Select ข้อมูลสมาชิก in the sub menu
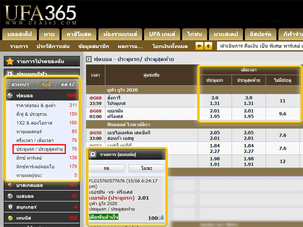The image size is (303, 227). [x=94, y=46]
